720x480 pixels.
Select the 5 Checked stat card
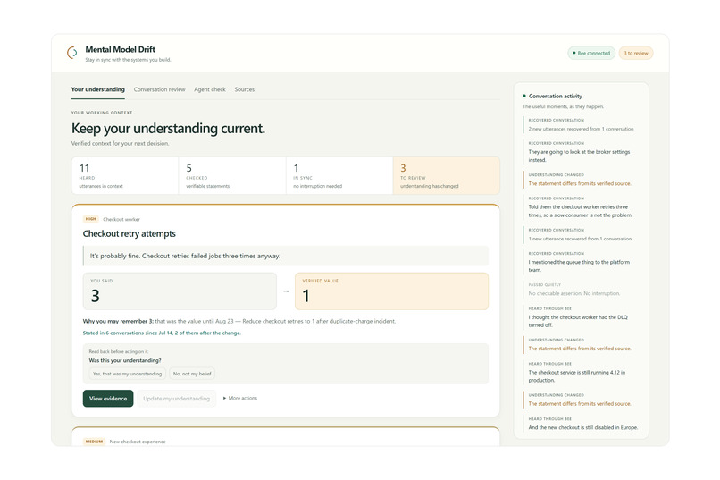232,176
